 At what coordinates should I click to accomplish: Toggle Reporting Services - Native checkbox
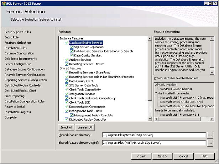(x=67, y=64)
